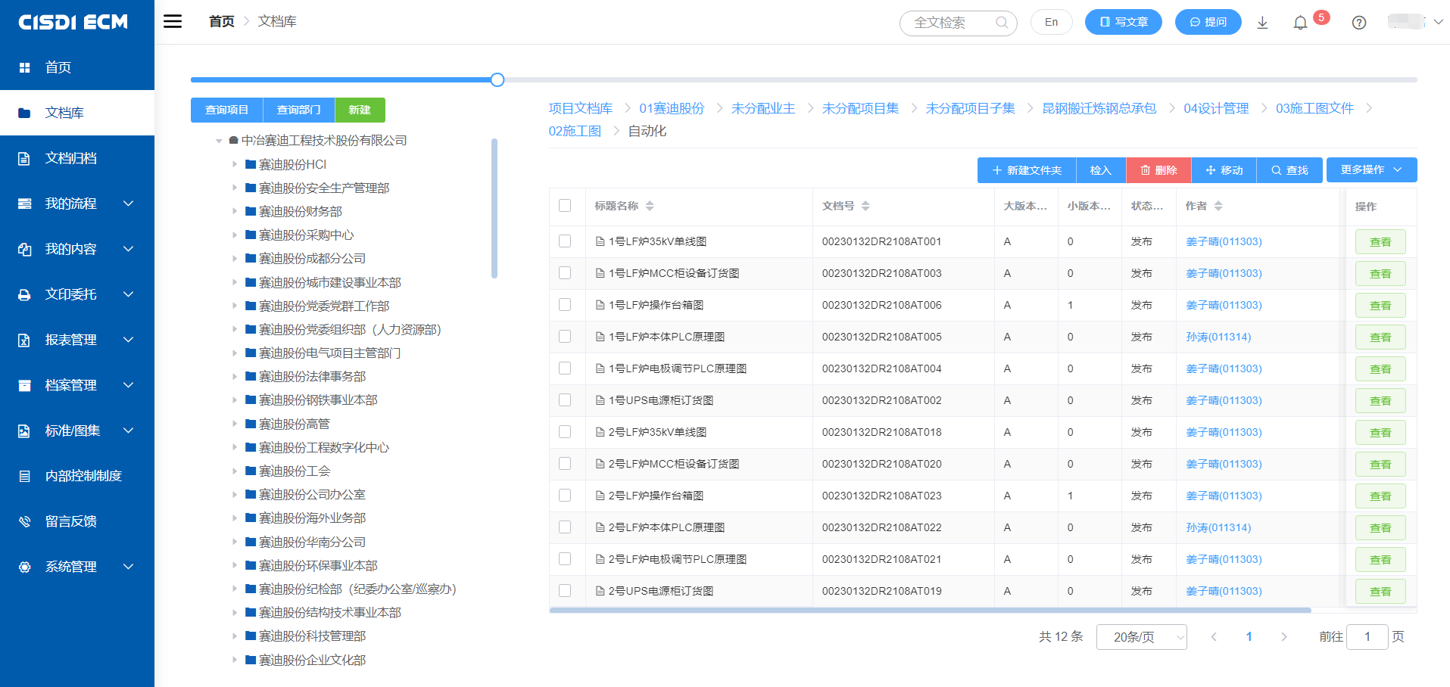The height and width of the screenshot is (687, 1450).
Task: Click the 写文章 button
Action: [1124, 22]
